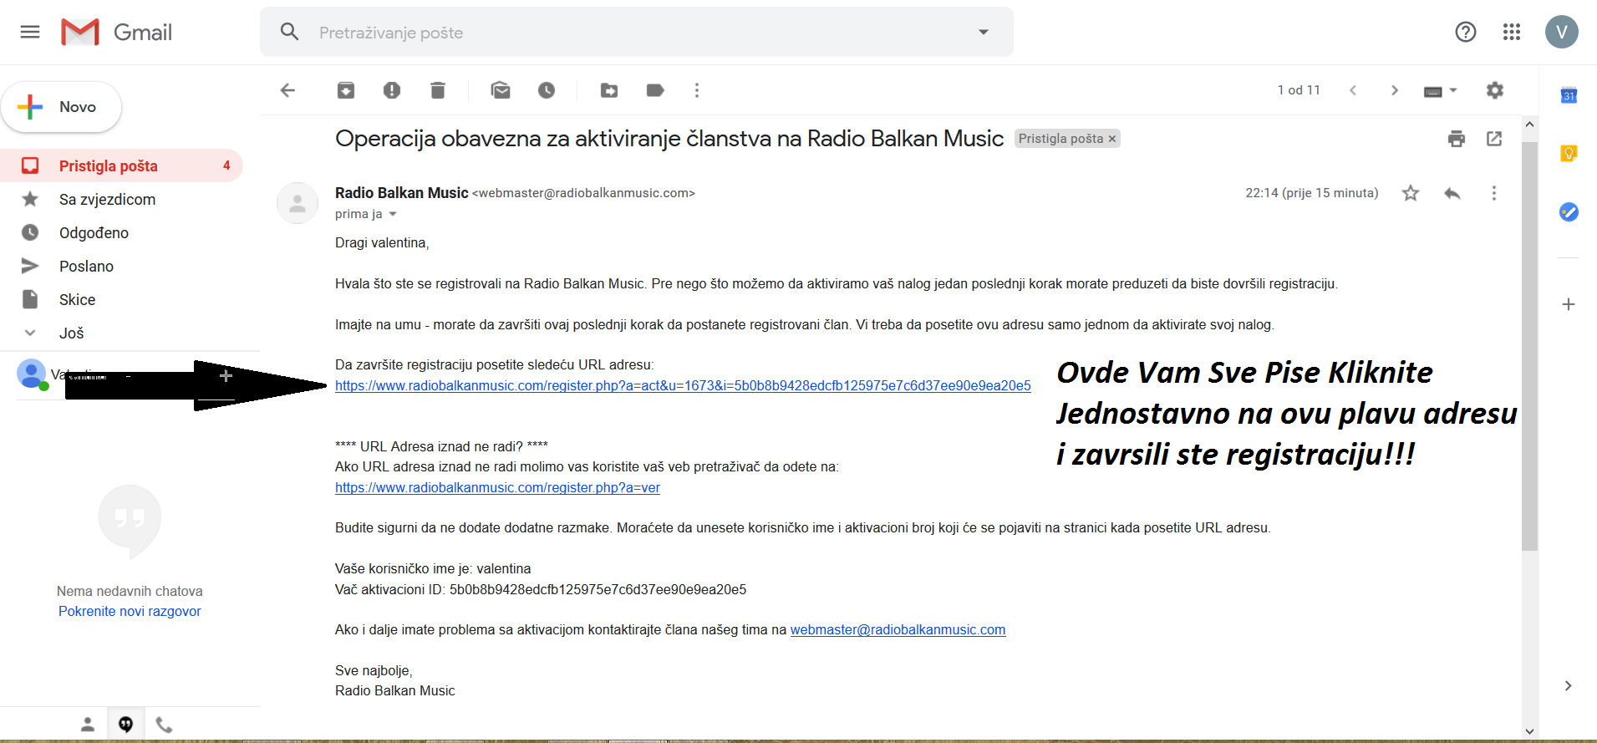Screen dimensions: 1597x743
Task: Start a new chat with plus icon
Action: (x=226, y=376)
